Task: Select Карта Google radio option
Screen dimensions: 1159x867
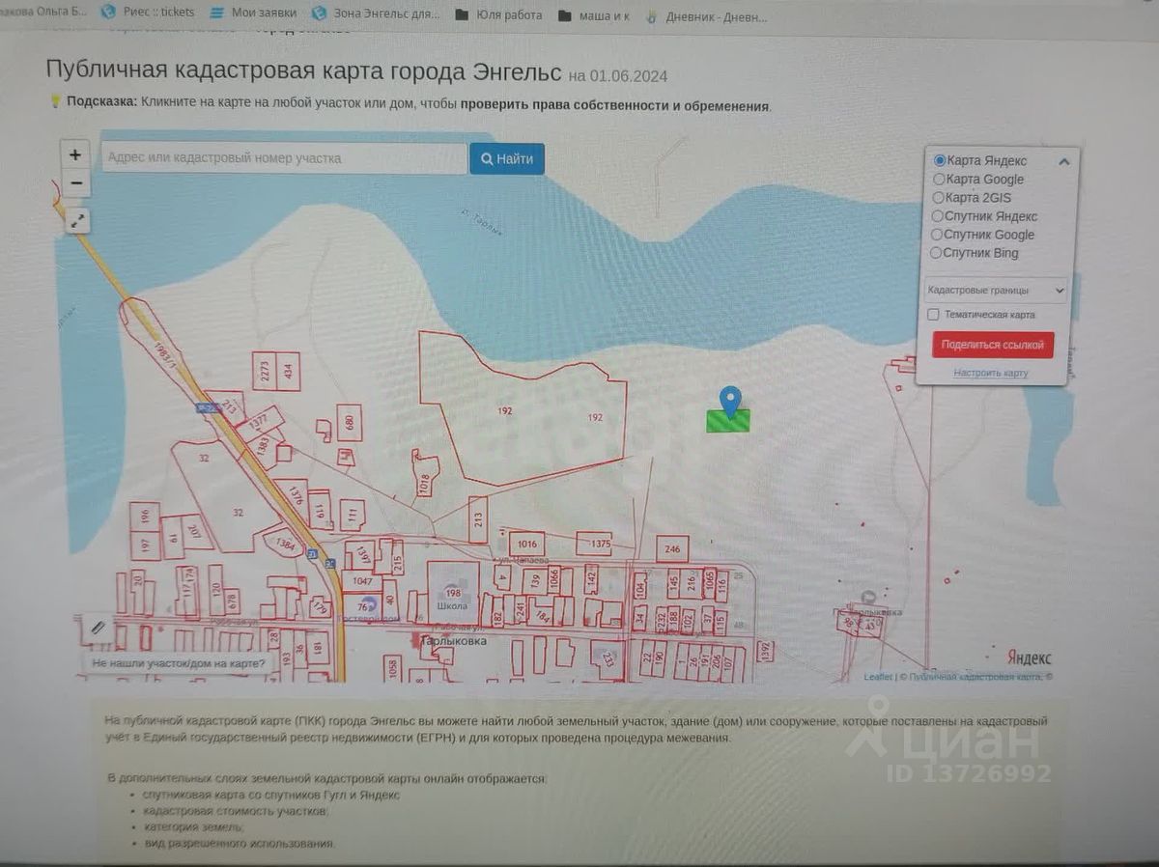Action: [939, 180]
